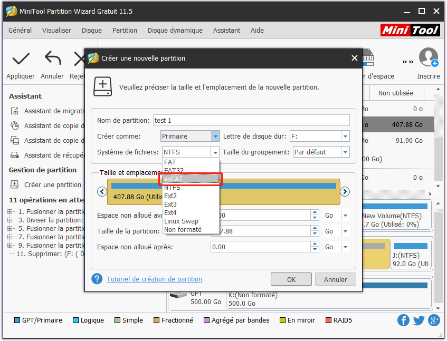The image size is (447, 341).
Task: Expand operation 7 Fusionner la partition
Action: (x=10, y=237)
